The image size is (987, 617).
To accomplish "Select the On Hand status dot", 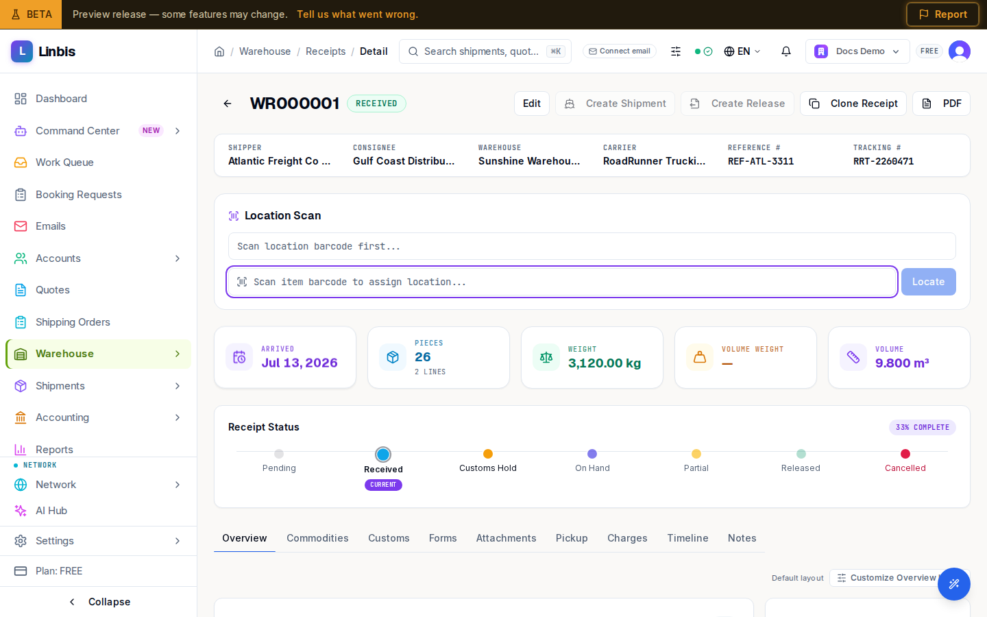I will point(592,454).
